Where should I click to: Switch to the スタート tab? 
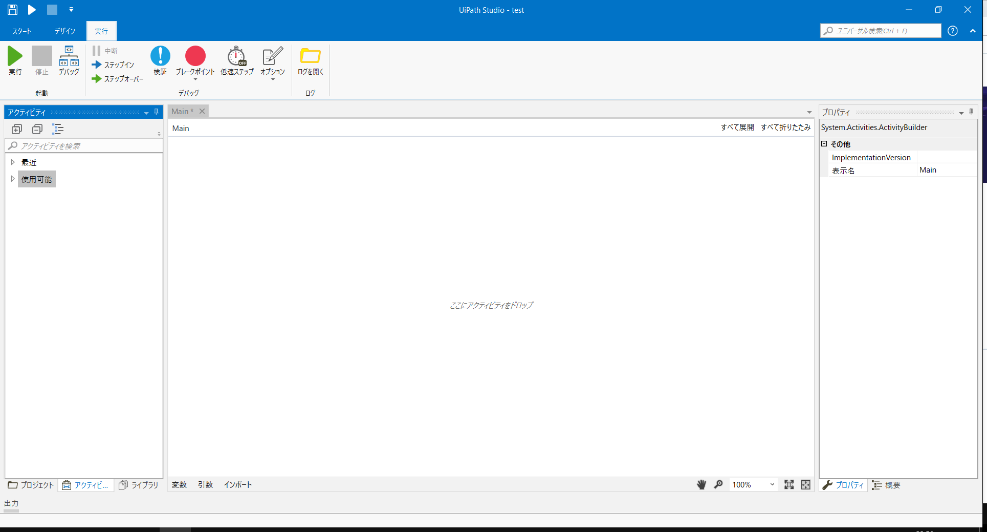[22, 31]
